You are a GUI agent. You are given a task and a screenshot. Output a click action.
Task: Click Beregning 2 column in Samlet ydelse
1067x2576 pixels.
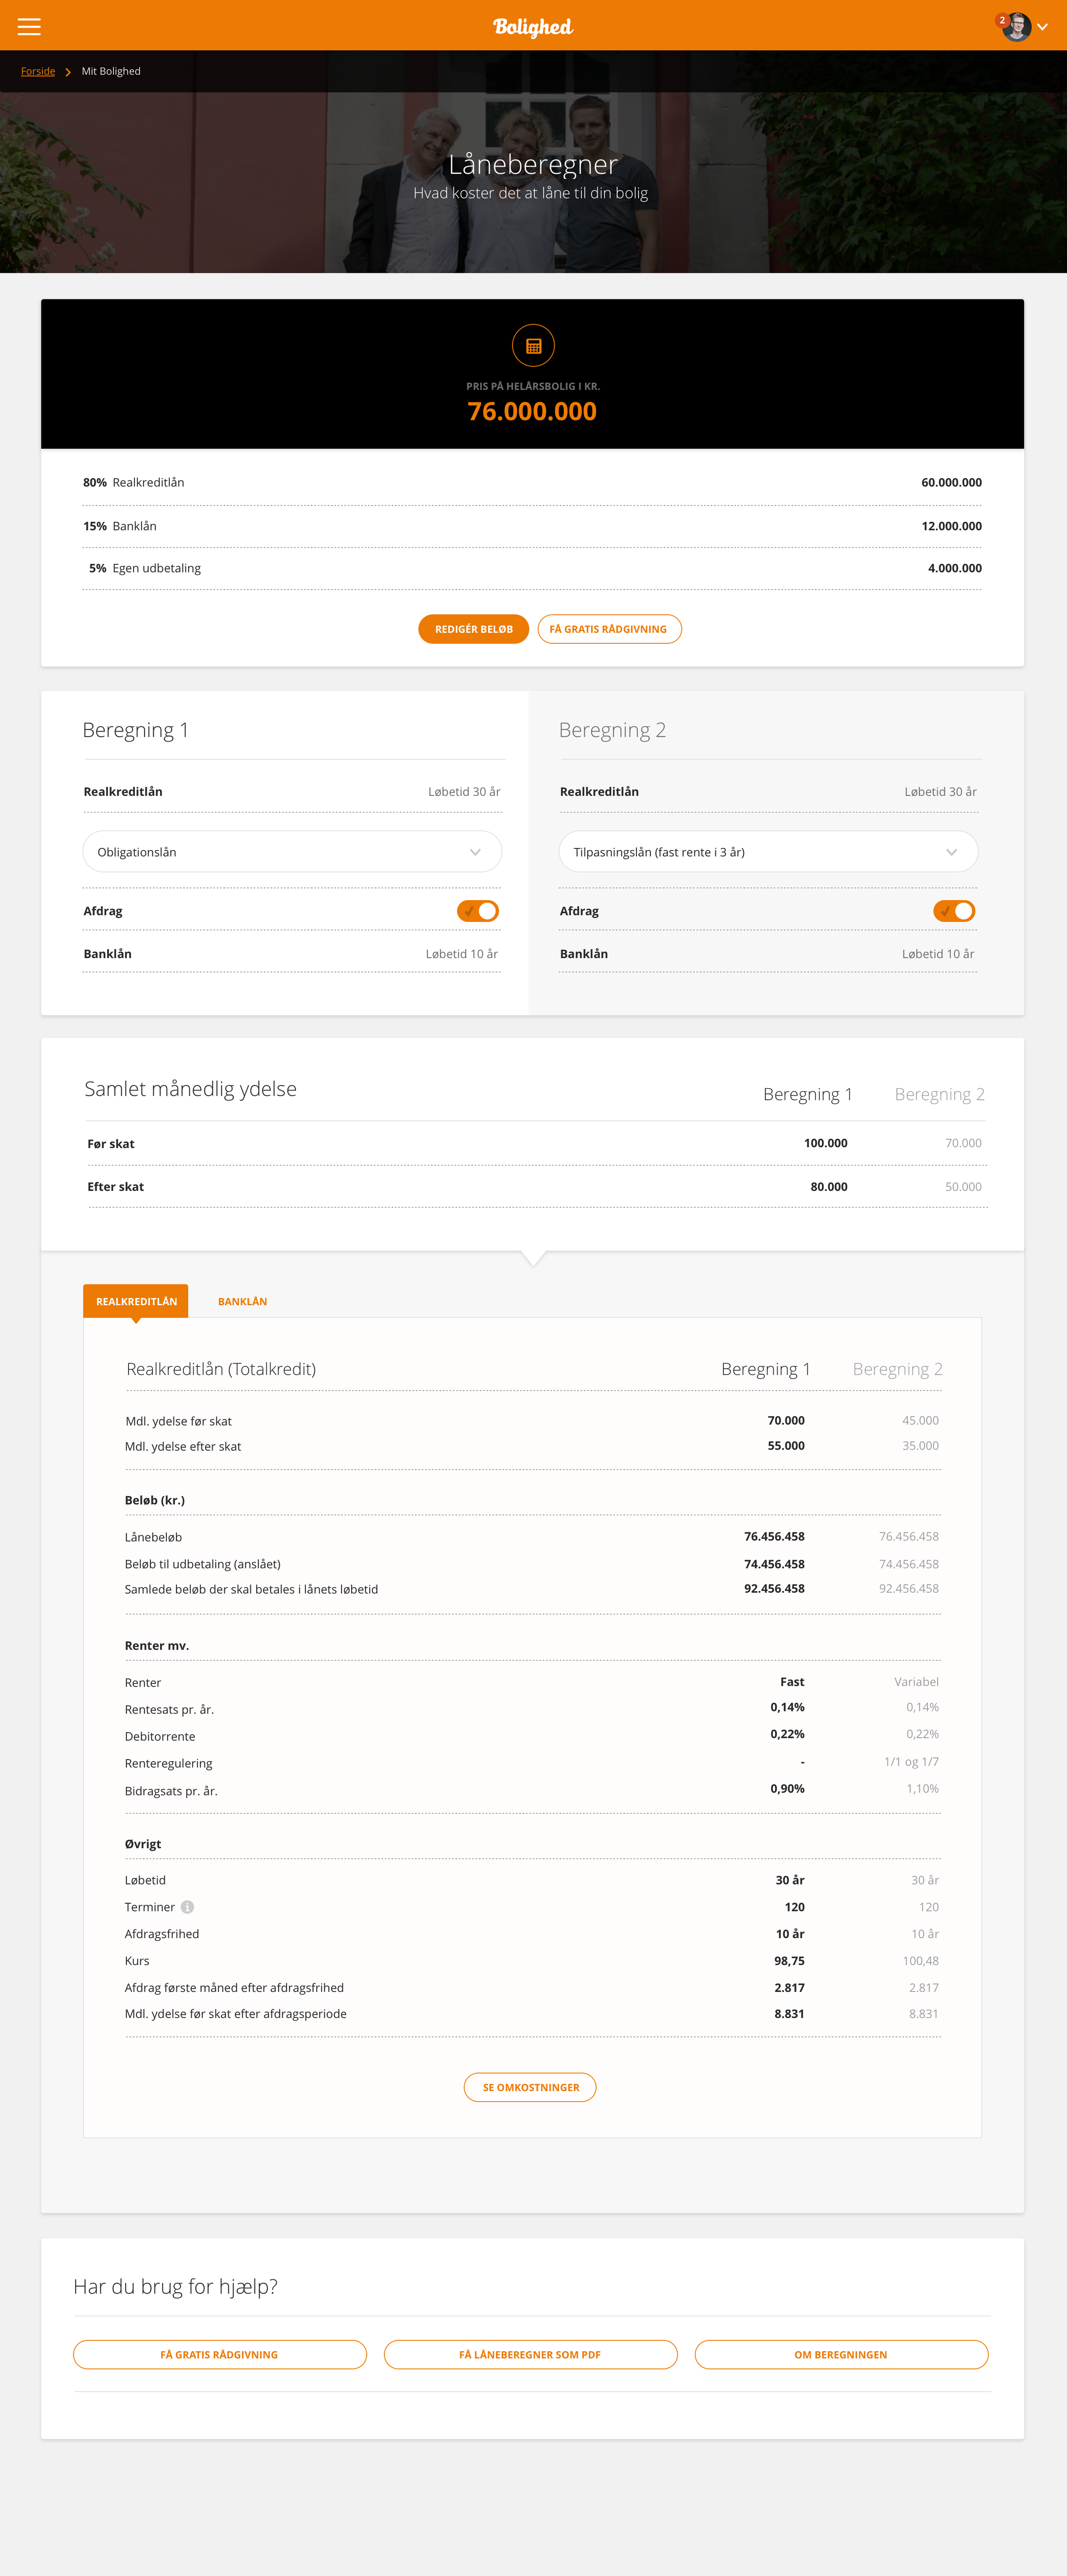click(x=939, y=1094)
